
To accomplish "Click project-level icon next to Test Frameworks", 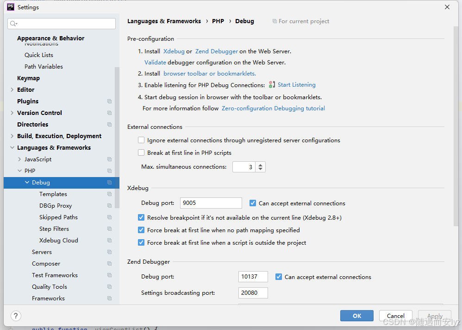I will (x=110, y=275).
